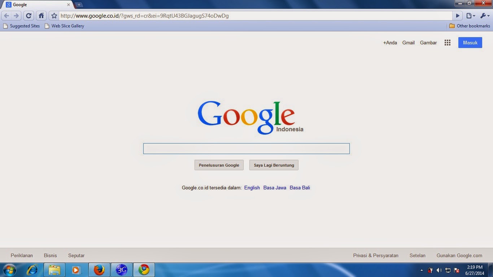This screenshot has width=493, height=277.
Task: Open the Google apps grid icon
Action: [448, 43]
